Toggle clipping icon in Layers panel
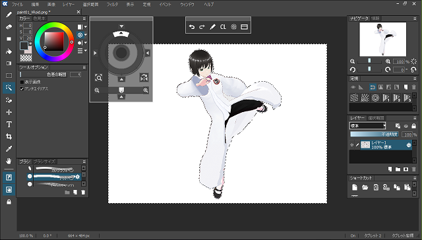Image resolution: width=422 pixels, height=240 pixels. click(406, 126)
